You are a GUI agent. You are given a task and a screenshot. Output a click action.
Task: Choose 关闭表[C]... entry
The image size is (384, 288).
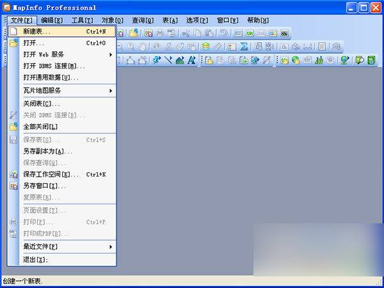(x=62, y=104)
